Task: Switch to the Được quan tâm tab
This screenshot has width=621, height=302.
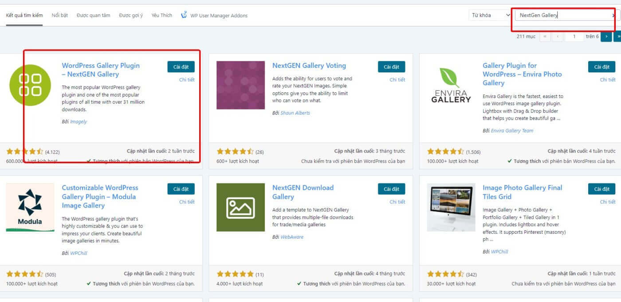Action: coord(93,16)
